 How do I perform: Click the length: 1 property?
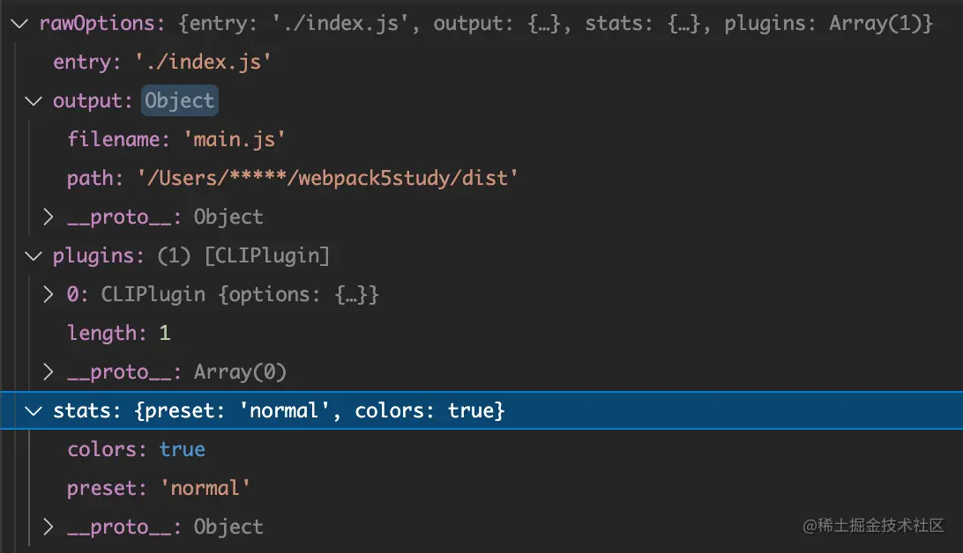118,333
